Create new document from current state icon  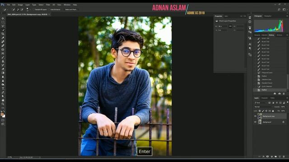pos(275,94)
